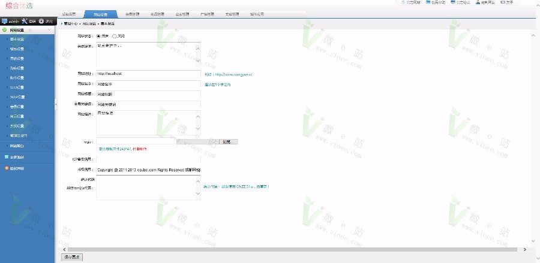540x263 pixels.
Task: Click the 浏览... file browse button
Action: (229, 141)
